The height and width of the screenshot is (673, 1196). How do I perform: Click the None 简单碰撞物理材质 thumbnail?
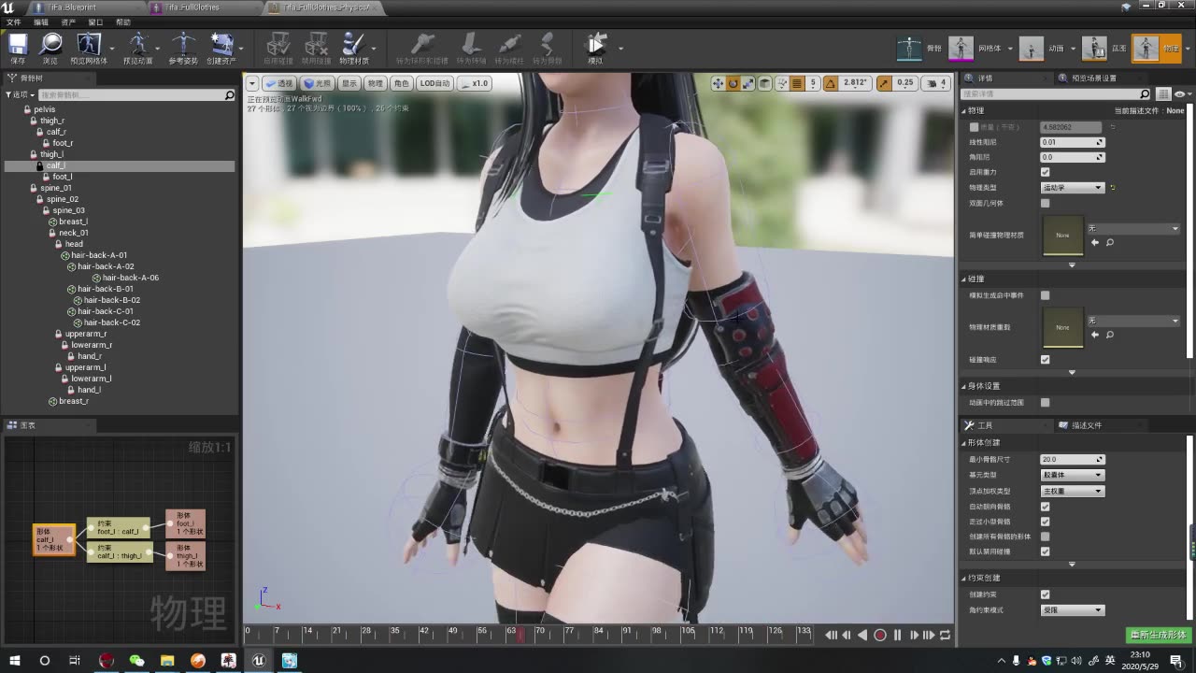pyautogui.click(x=1062, y=235)
